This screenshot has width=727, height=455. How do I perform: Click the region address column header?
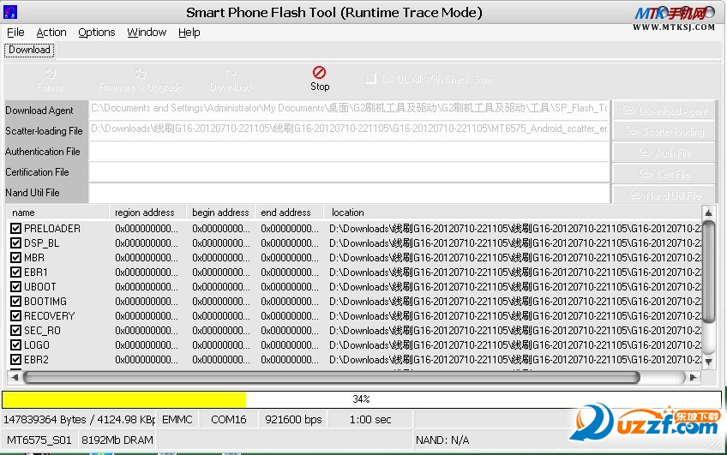(147, 213)
